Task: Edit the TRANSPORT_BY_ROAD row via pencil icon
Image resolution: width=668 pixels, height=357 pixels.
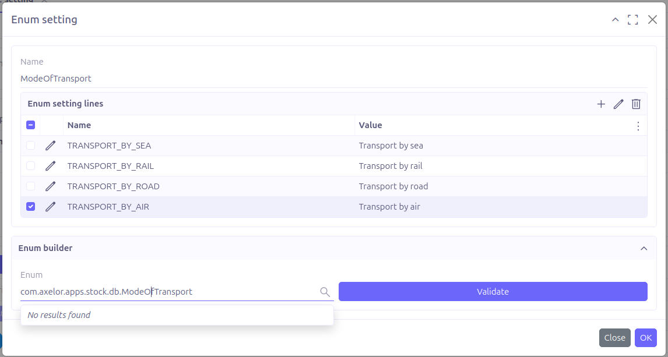Action: pos(51,186)
